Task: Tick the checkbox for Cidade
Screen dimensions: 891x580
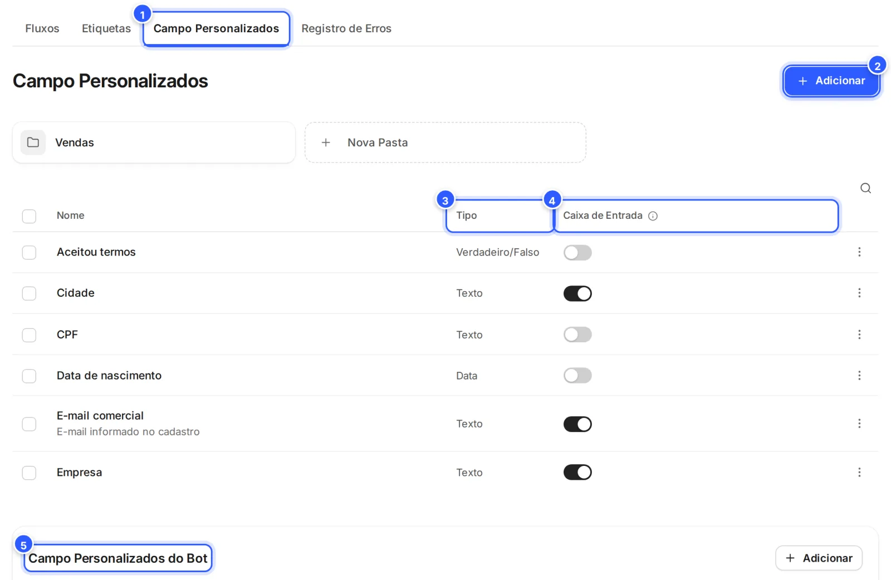Action: [29, 293]
